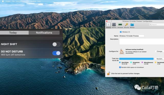
Task: Click 'Click the lock to prevent further changes' text
Action: 125,73
